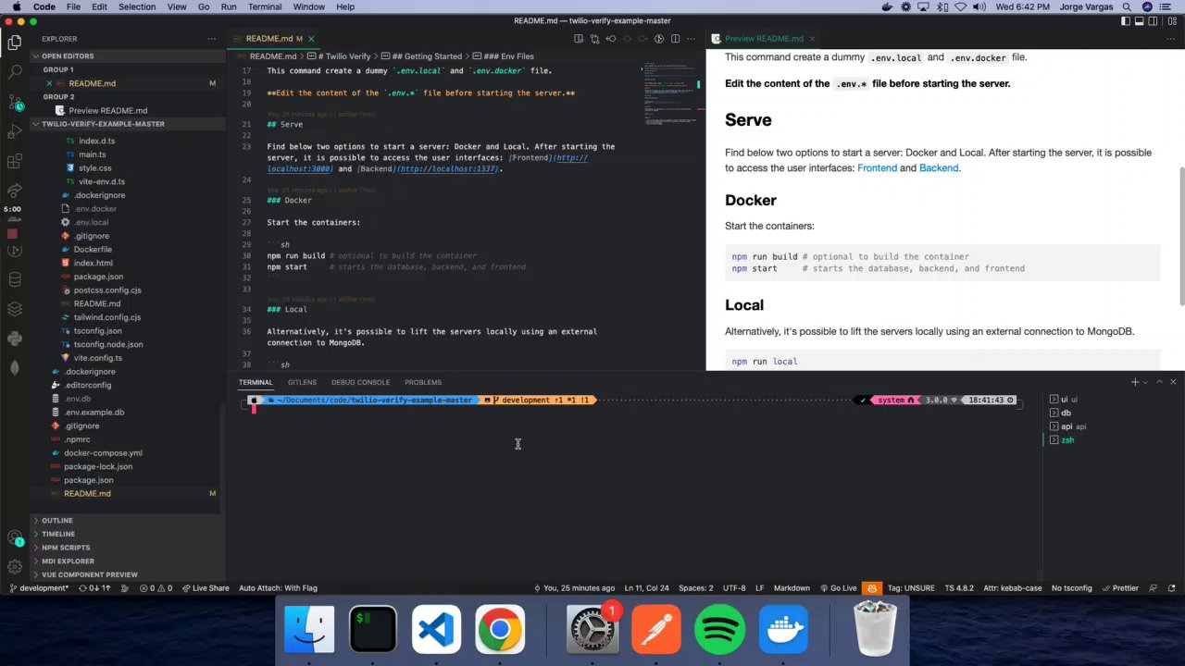Open the Python view in activity bar

tap(15, 339)
